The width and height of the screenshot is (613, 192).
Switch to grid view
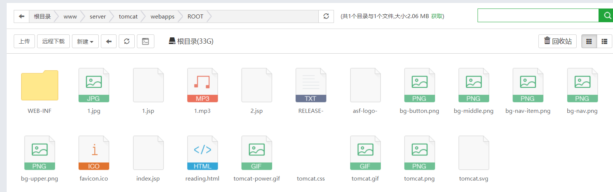589,41
